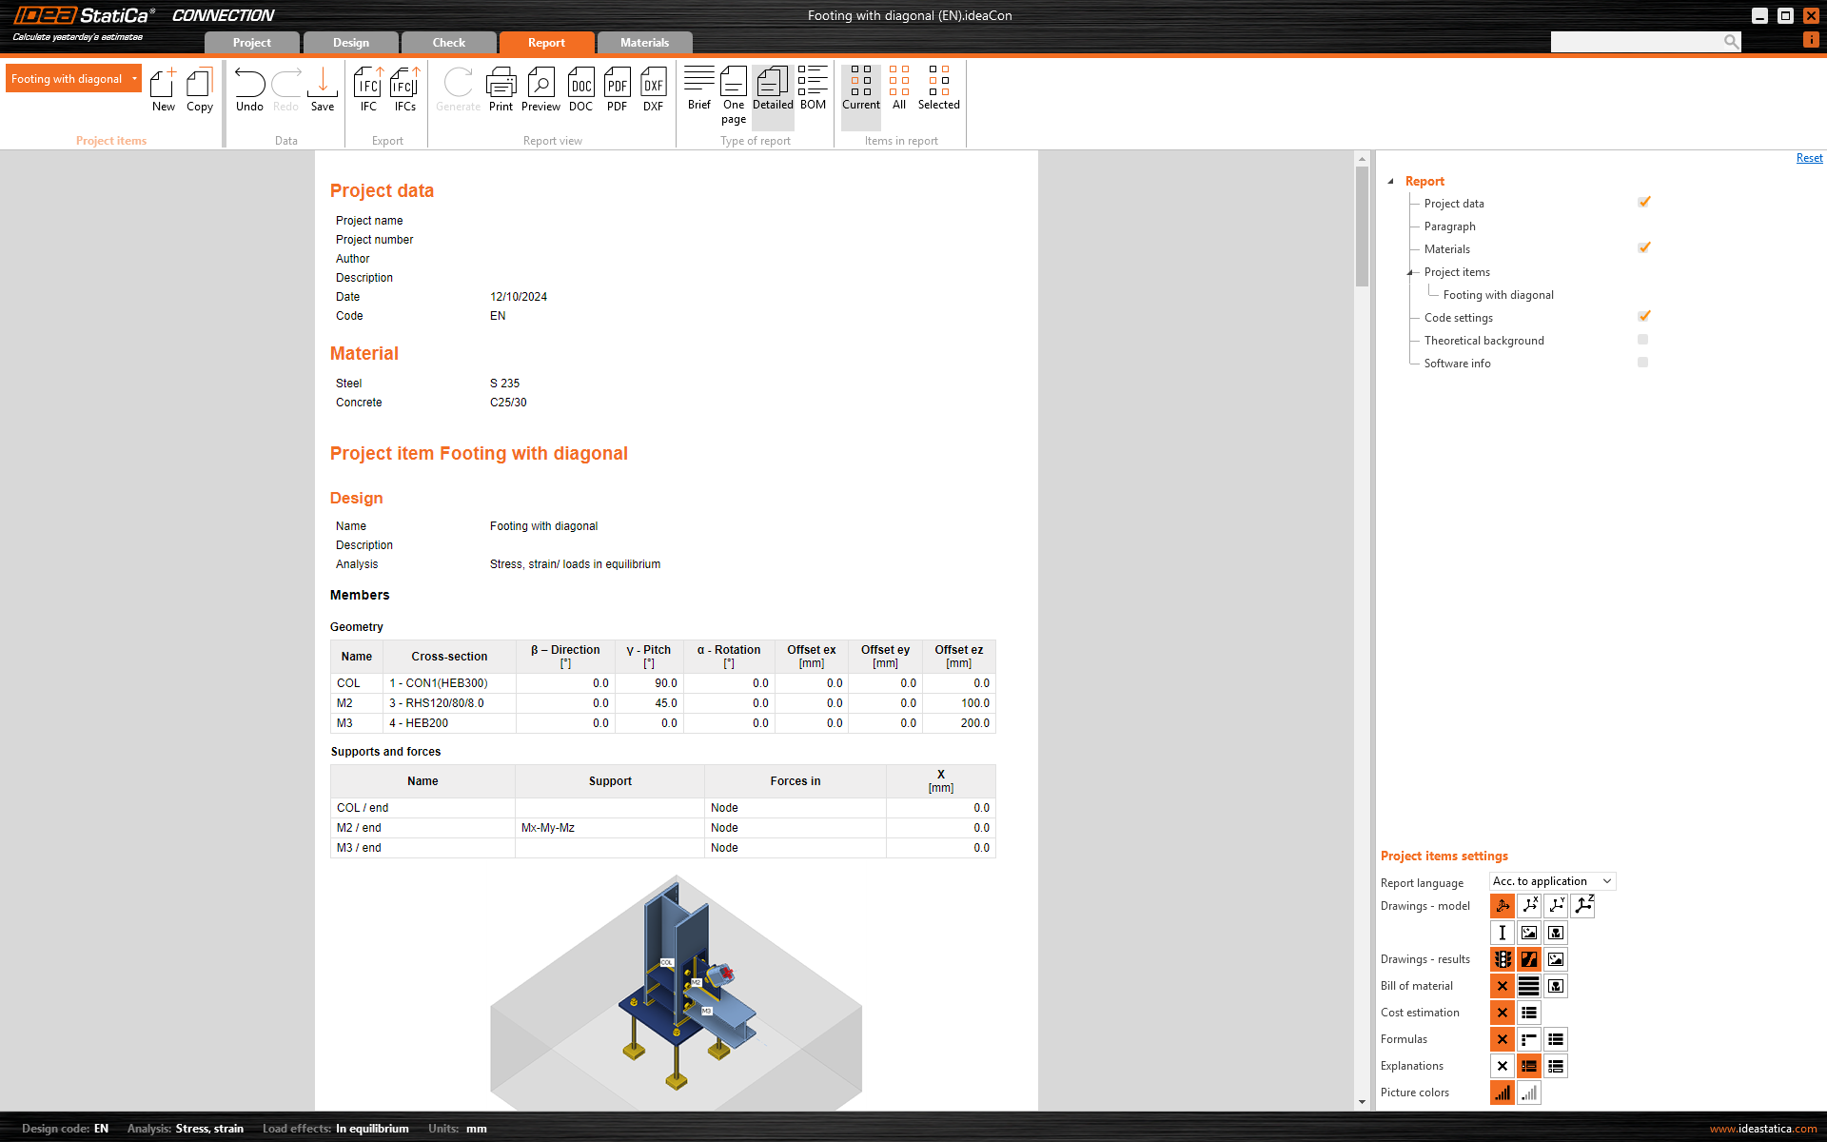Viewport: 1827px width, 1142px height.
Task: Save the project with Save icon
Action: (323, 89)
